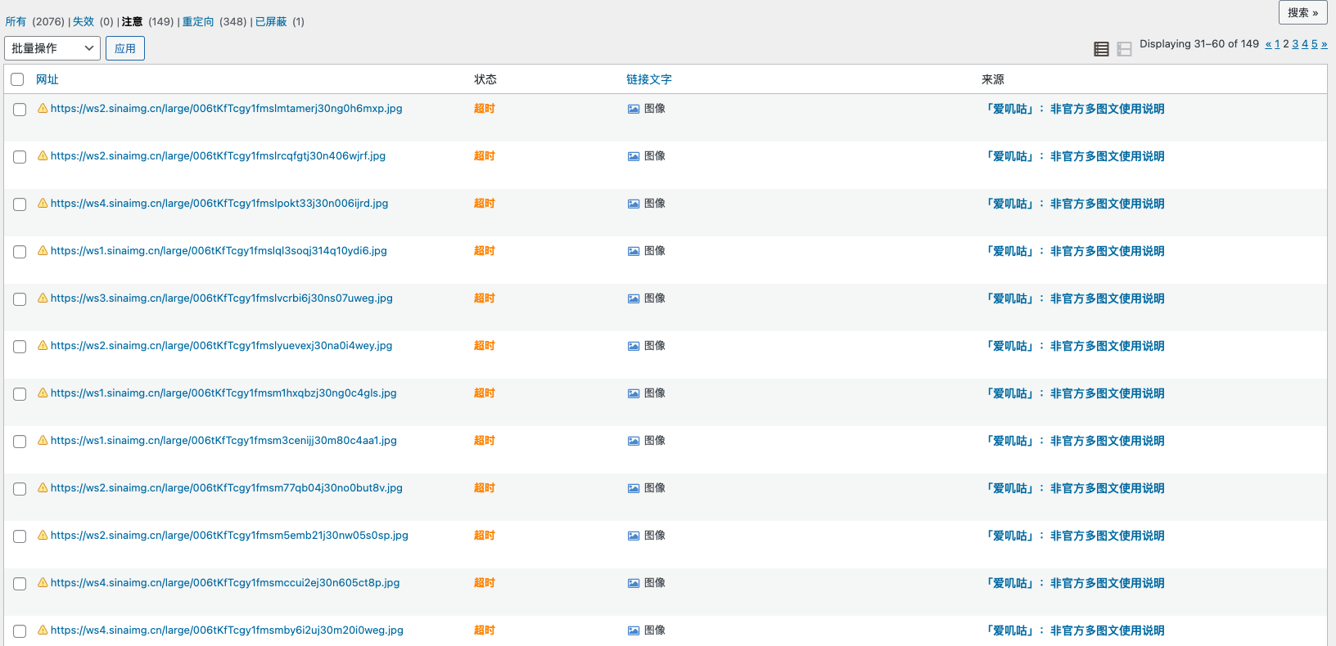Click warning icon beside the fmslpokt33j URL
1336x646 pixels.
[x=43, y=203]
